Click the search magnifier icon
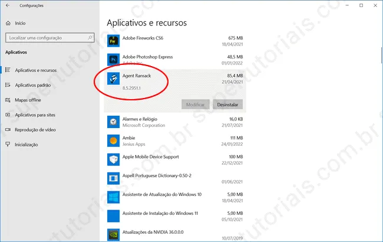The image size is (383, 242). 90,38
